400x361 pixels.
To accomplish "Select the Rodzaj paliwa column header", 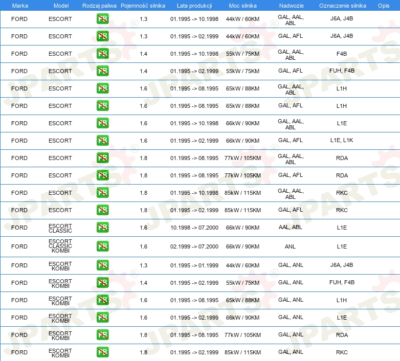I will pyautogui.click(x=99, y=6).
